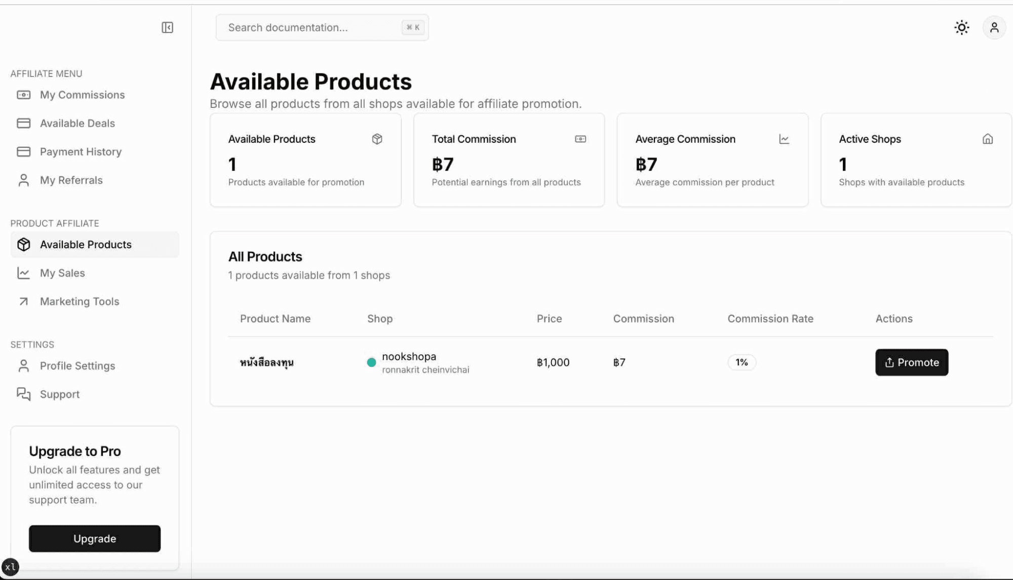Click the green nookshopa shop status dot
The width and height of the screenshot is (1013, 580).
(371, 363)
